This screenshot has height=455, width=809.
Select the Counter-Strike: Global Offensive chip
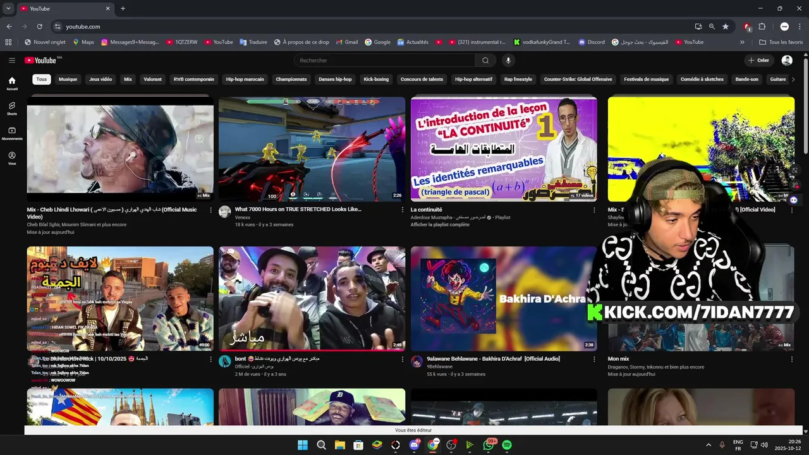pyautogui.click(x=578, y=79)
